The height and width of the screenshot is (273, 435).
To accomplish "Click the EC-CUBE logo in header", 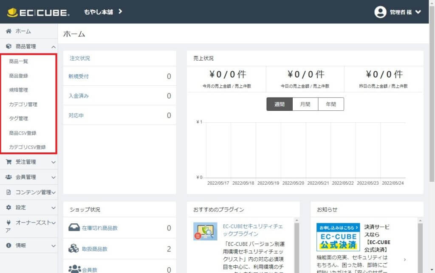I will (x=38, y=12).
